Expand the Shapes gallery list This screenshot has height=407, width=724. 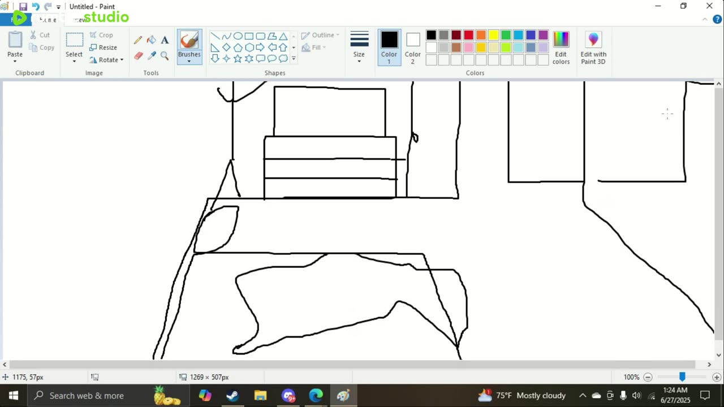click(x=294, y=58)
